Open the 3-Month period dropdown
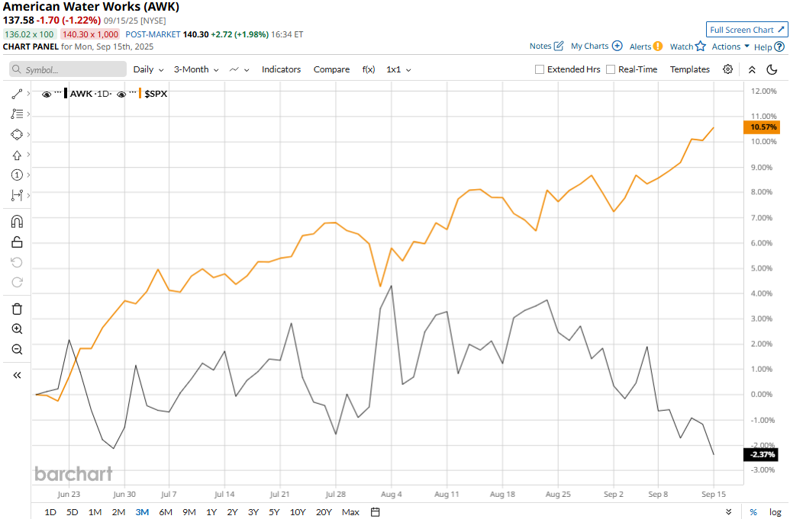This screenshot has height=519, width=790. [196, 69]
